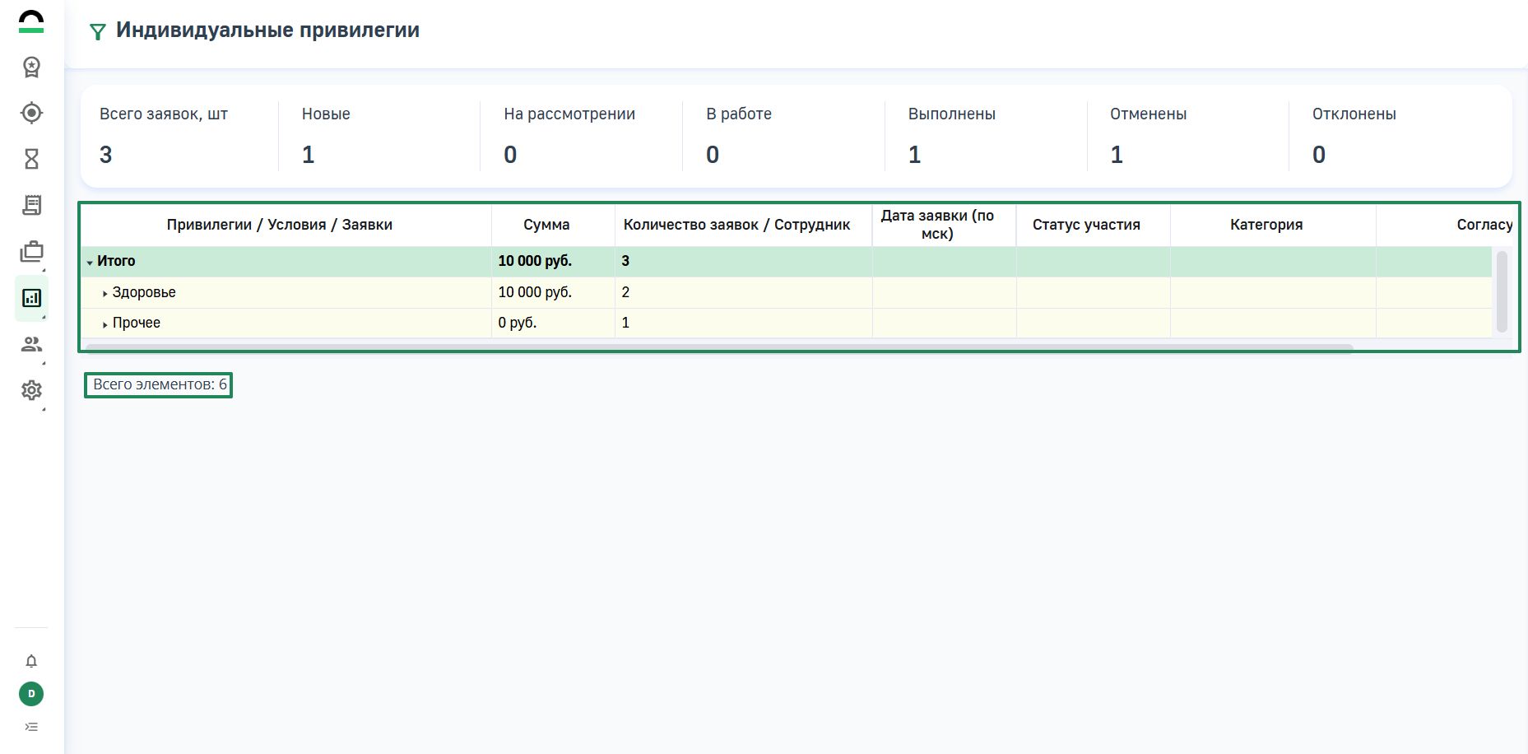Image resolution: width=1528 pixels, height=754 pixels.
Task: Click the Статус участия column header
Action: pos(1086,225)
